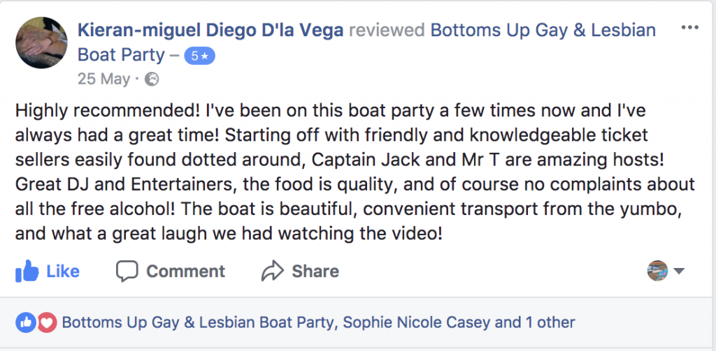Open the reviewer's profile picture

tap(41, 43)
